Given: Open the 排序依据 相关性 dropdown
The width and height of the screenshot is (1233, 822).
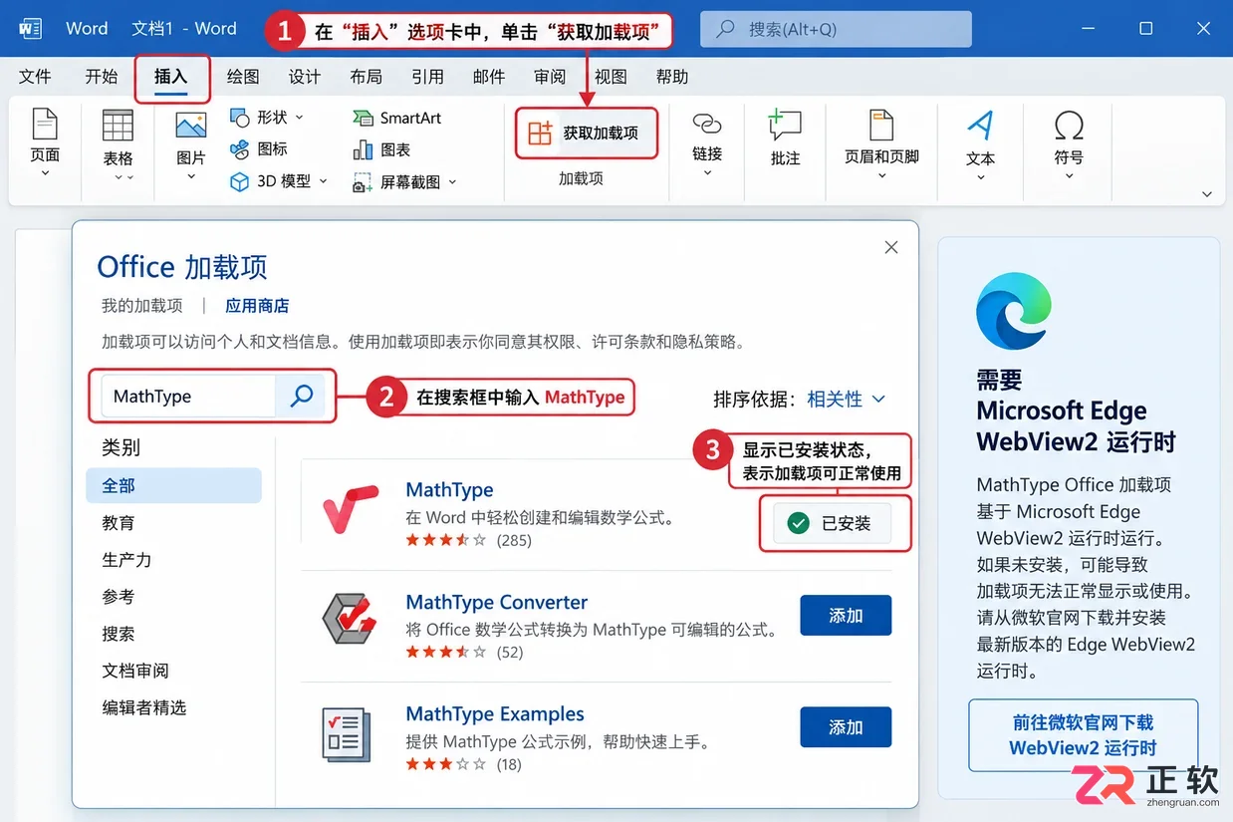Looking at the screenshot, I should tap(846, 399).
